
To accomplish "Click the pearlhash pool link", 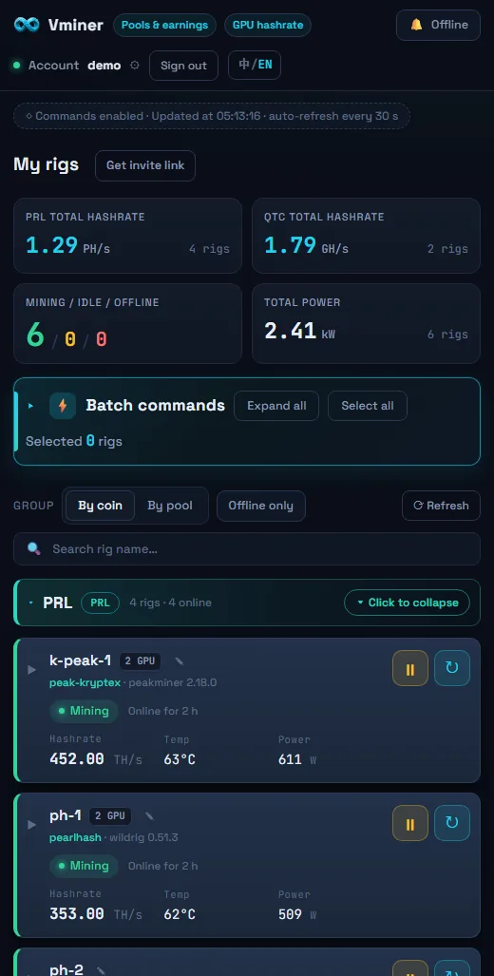I will click(x=75, y=838).
